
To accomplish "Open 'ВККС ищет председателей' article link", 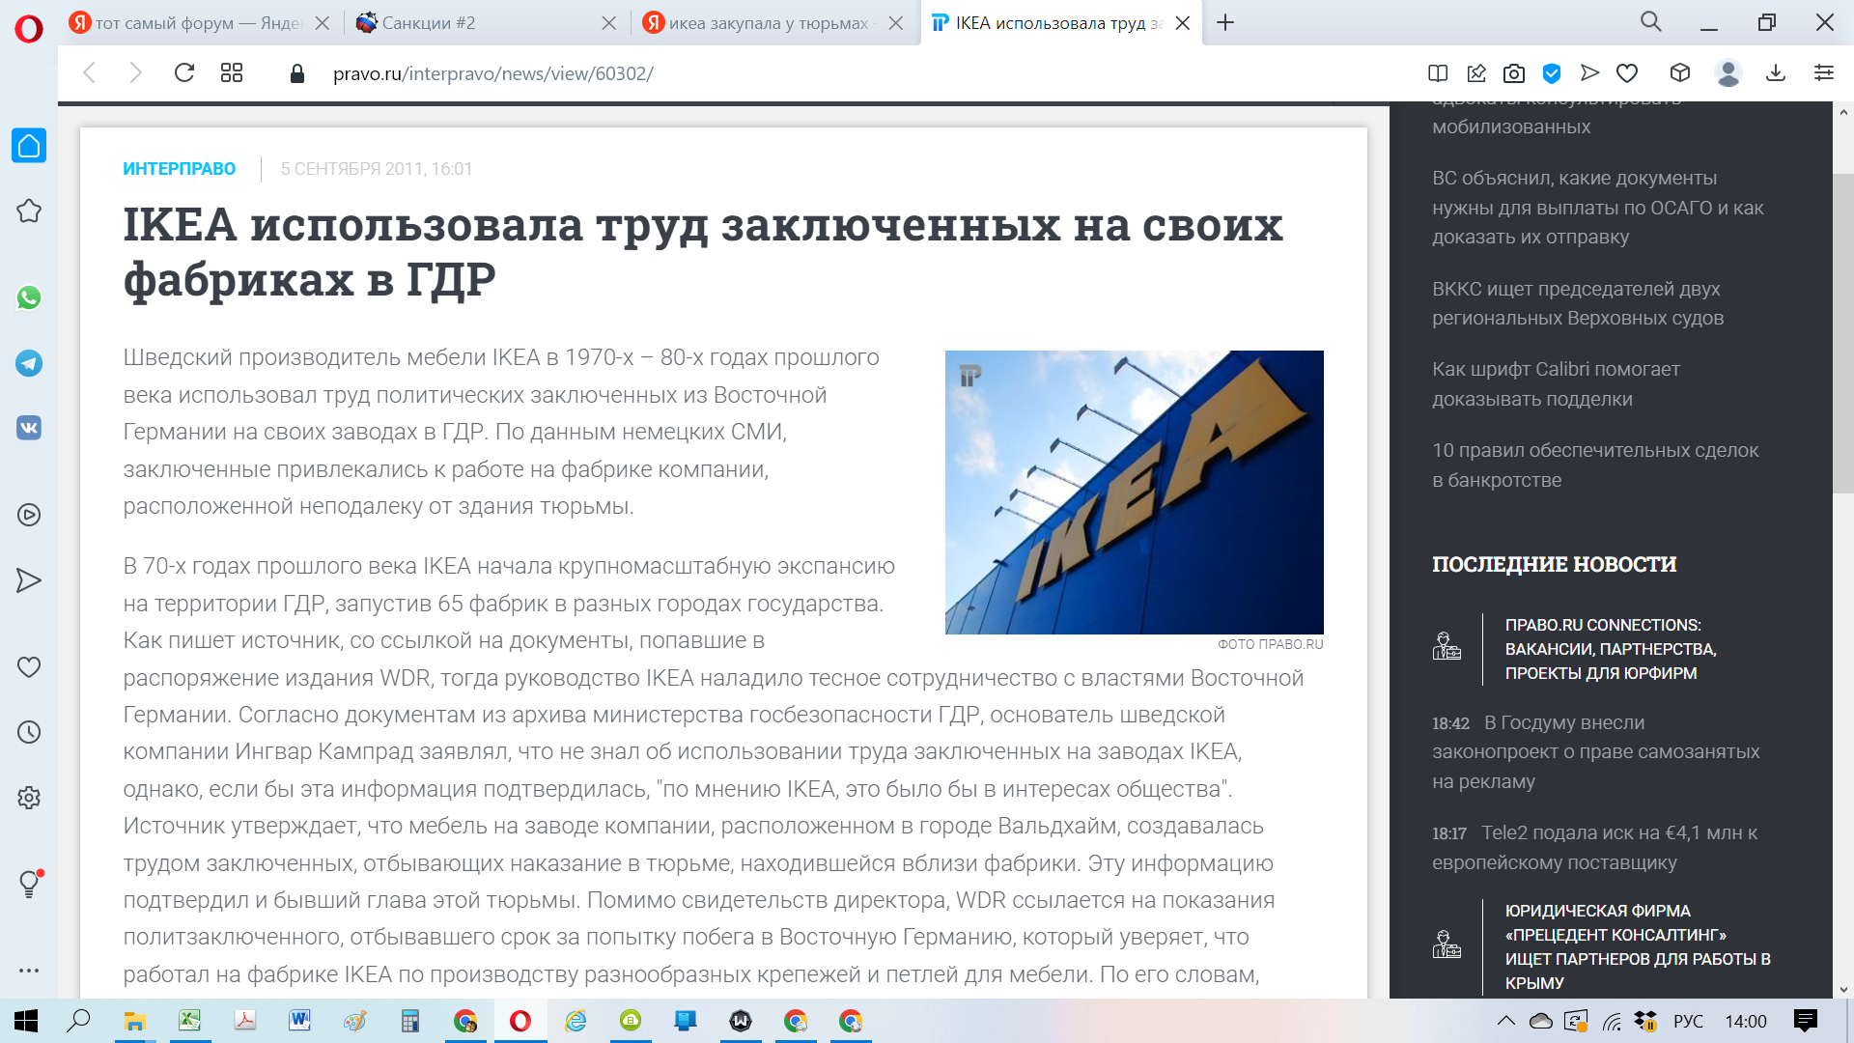I will click(x=1578, y=303).
